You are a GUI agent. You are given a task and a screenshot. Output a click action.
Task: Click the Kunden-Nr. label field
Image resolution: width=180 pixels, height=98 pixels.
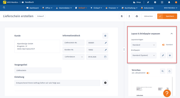pos(73,50)
